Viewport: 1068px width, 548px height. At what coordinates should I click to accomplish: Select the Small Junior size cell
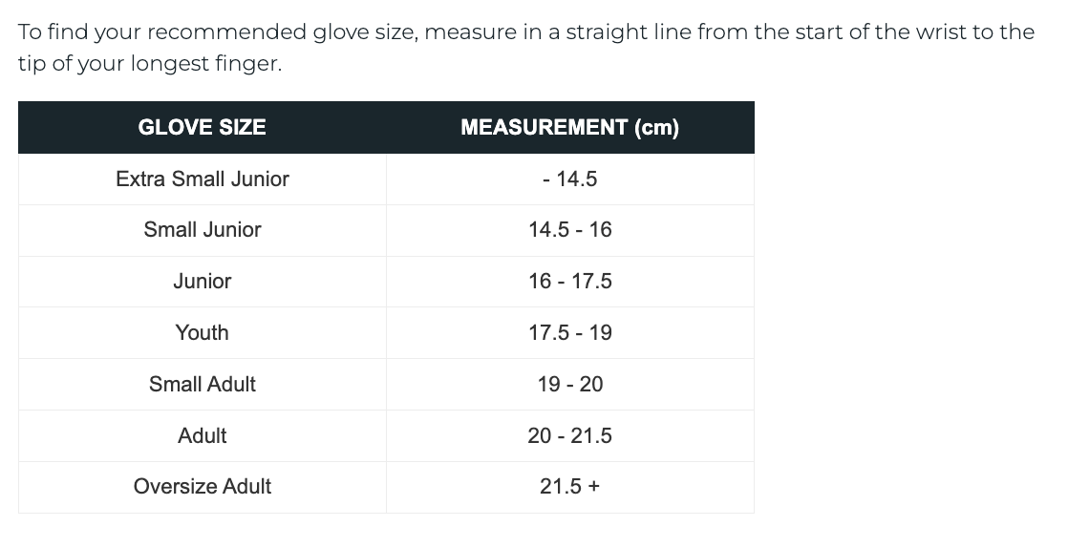[x=202, y=230]
